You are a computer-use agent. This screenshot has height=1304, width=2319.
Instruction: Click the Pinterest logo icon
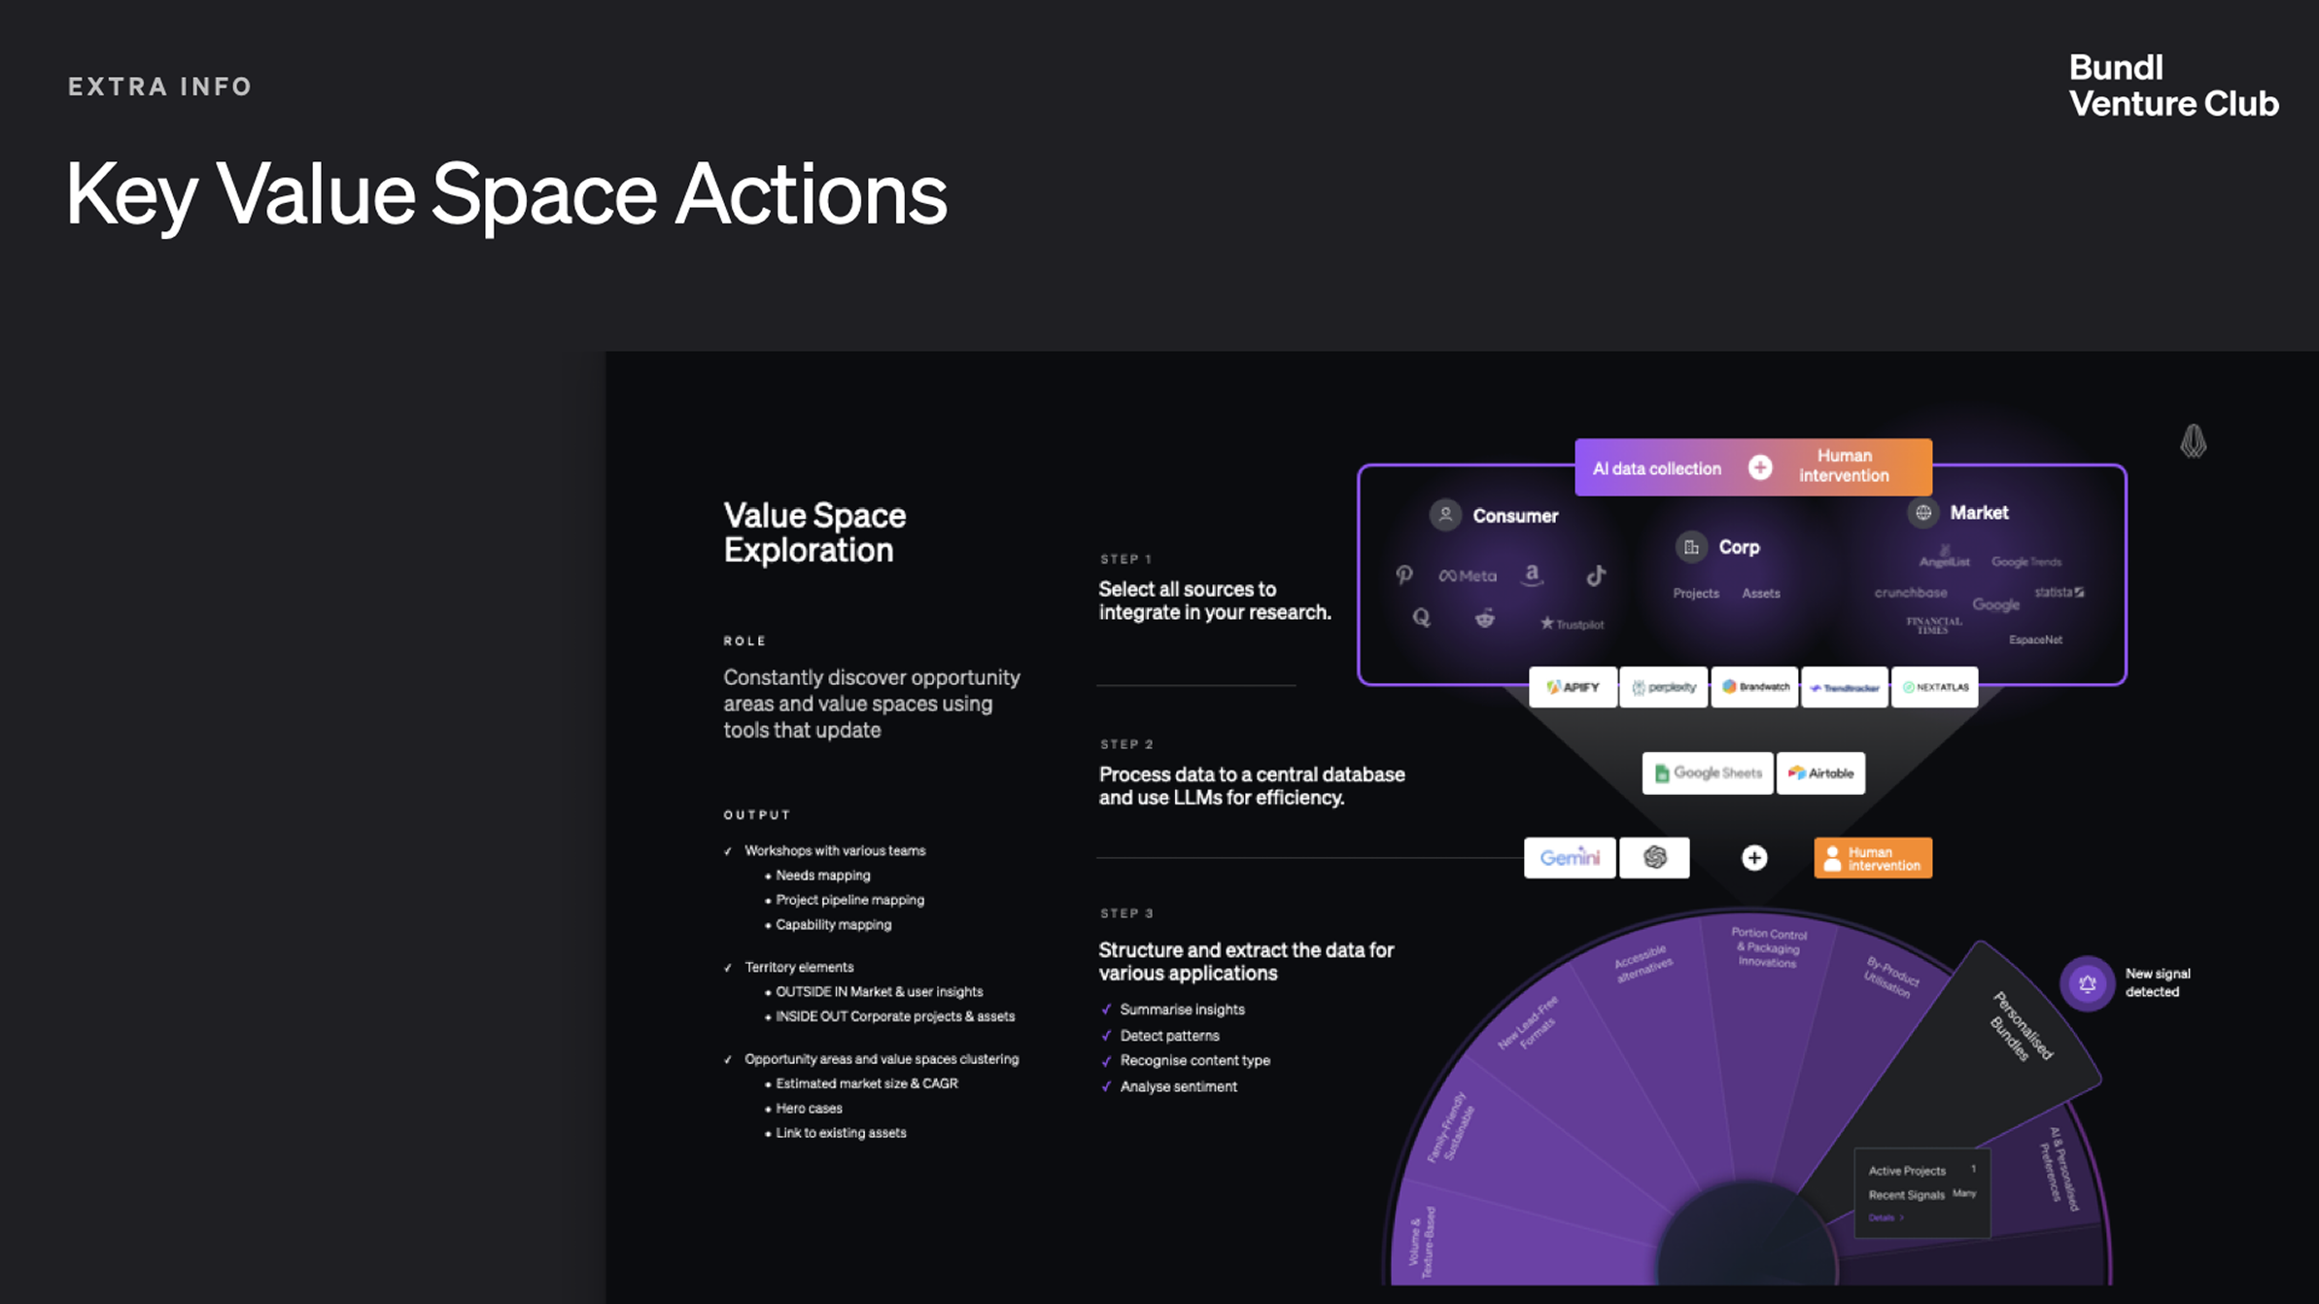tap(1404, 575)
